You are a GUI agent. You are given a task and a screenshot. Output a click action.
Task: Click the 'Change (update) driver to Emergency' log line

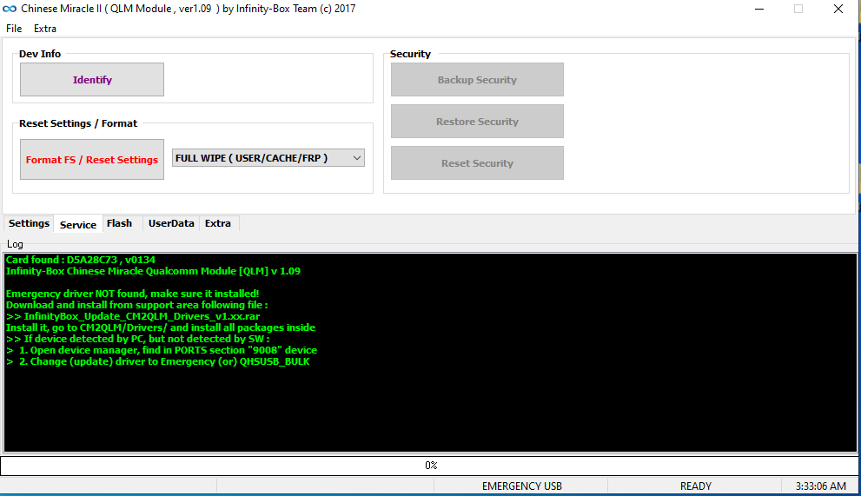coord(157,361)
